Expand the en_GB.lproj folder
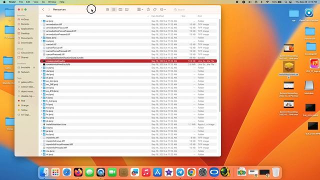This screenshot has width=320, height=180. (x=41, y=84)
